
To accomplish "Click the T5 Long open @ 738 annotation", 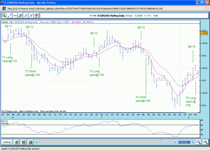I will click(191, 101).
